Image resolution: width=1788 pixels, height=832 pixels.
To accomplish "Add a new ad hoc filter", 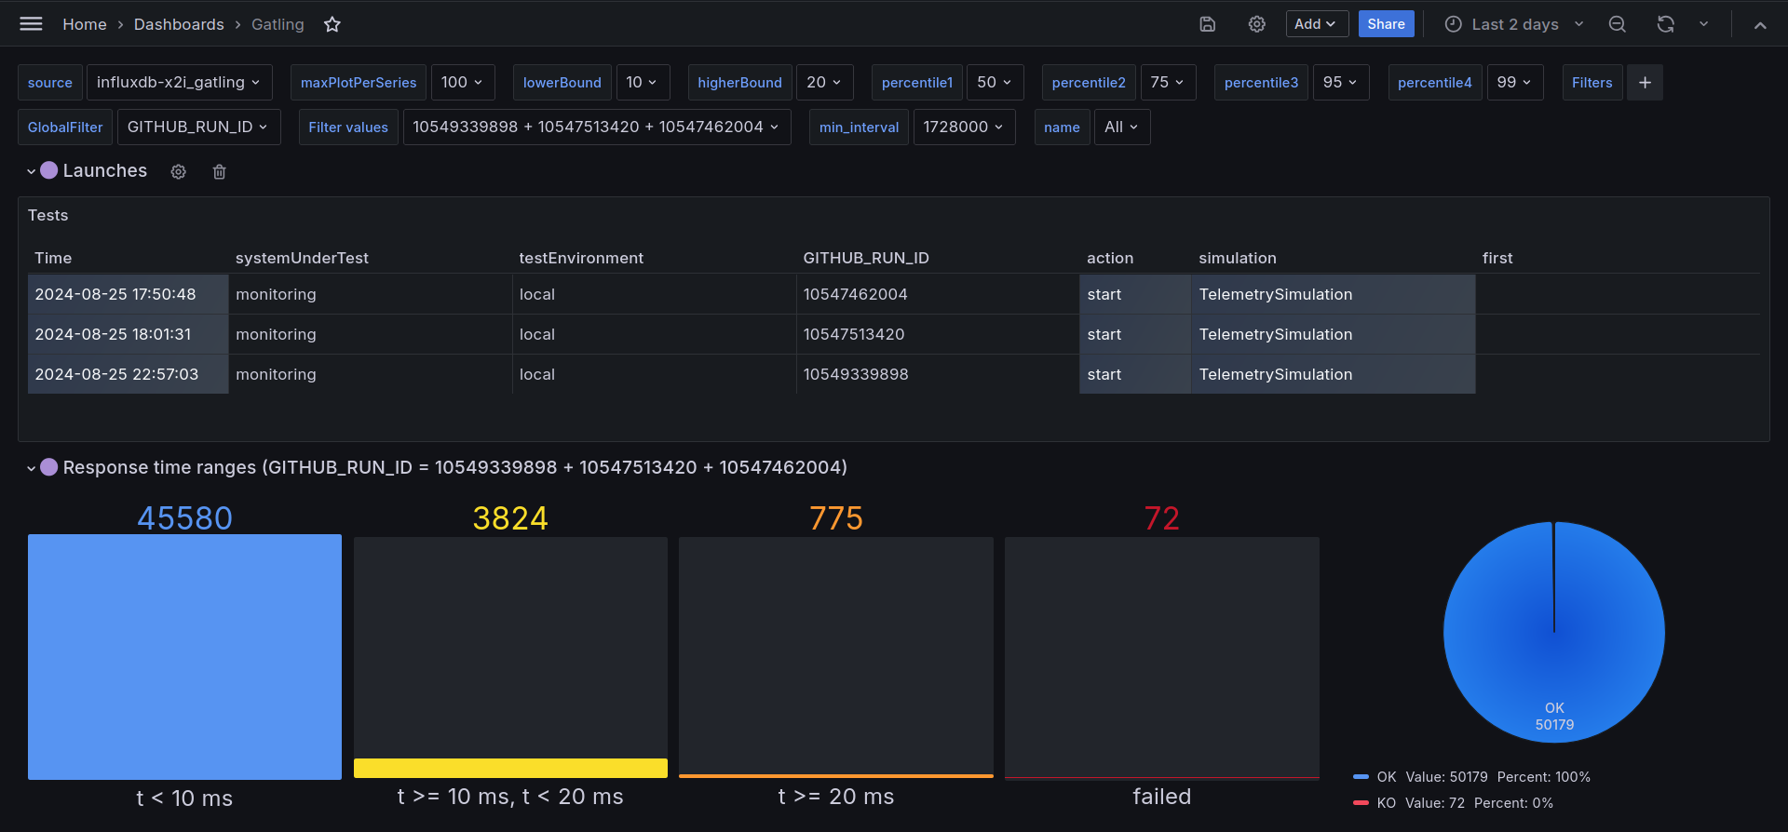I will tap(1645, 83).
